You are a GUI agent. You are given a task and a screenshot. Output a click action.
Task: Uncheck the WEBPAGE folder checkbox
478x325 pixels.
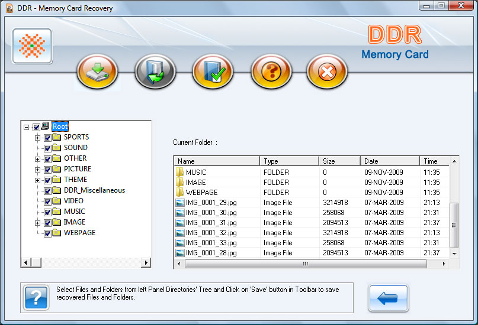click(47, 233)
